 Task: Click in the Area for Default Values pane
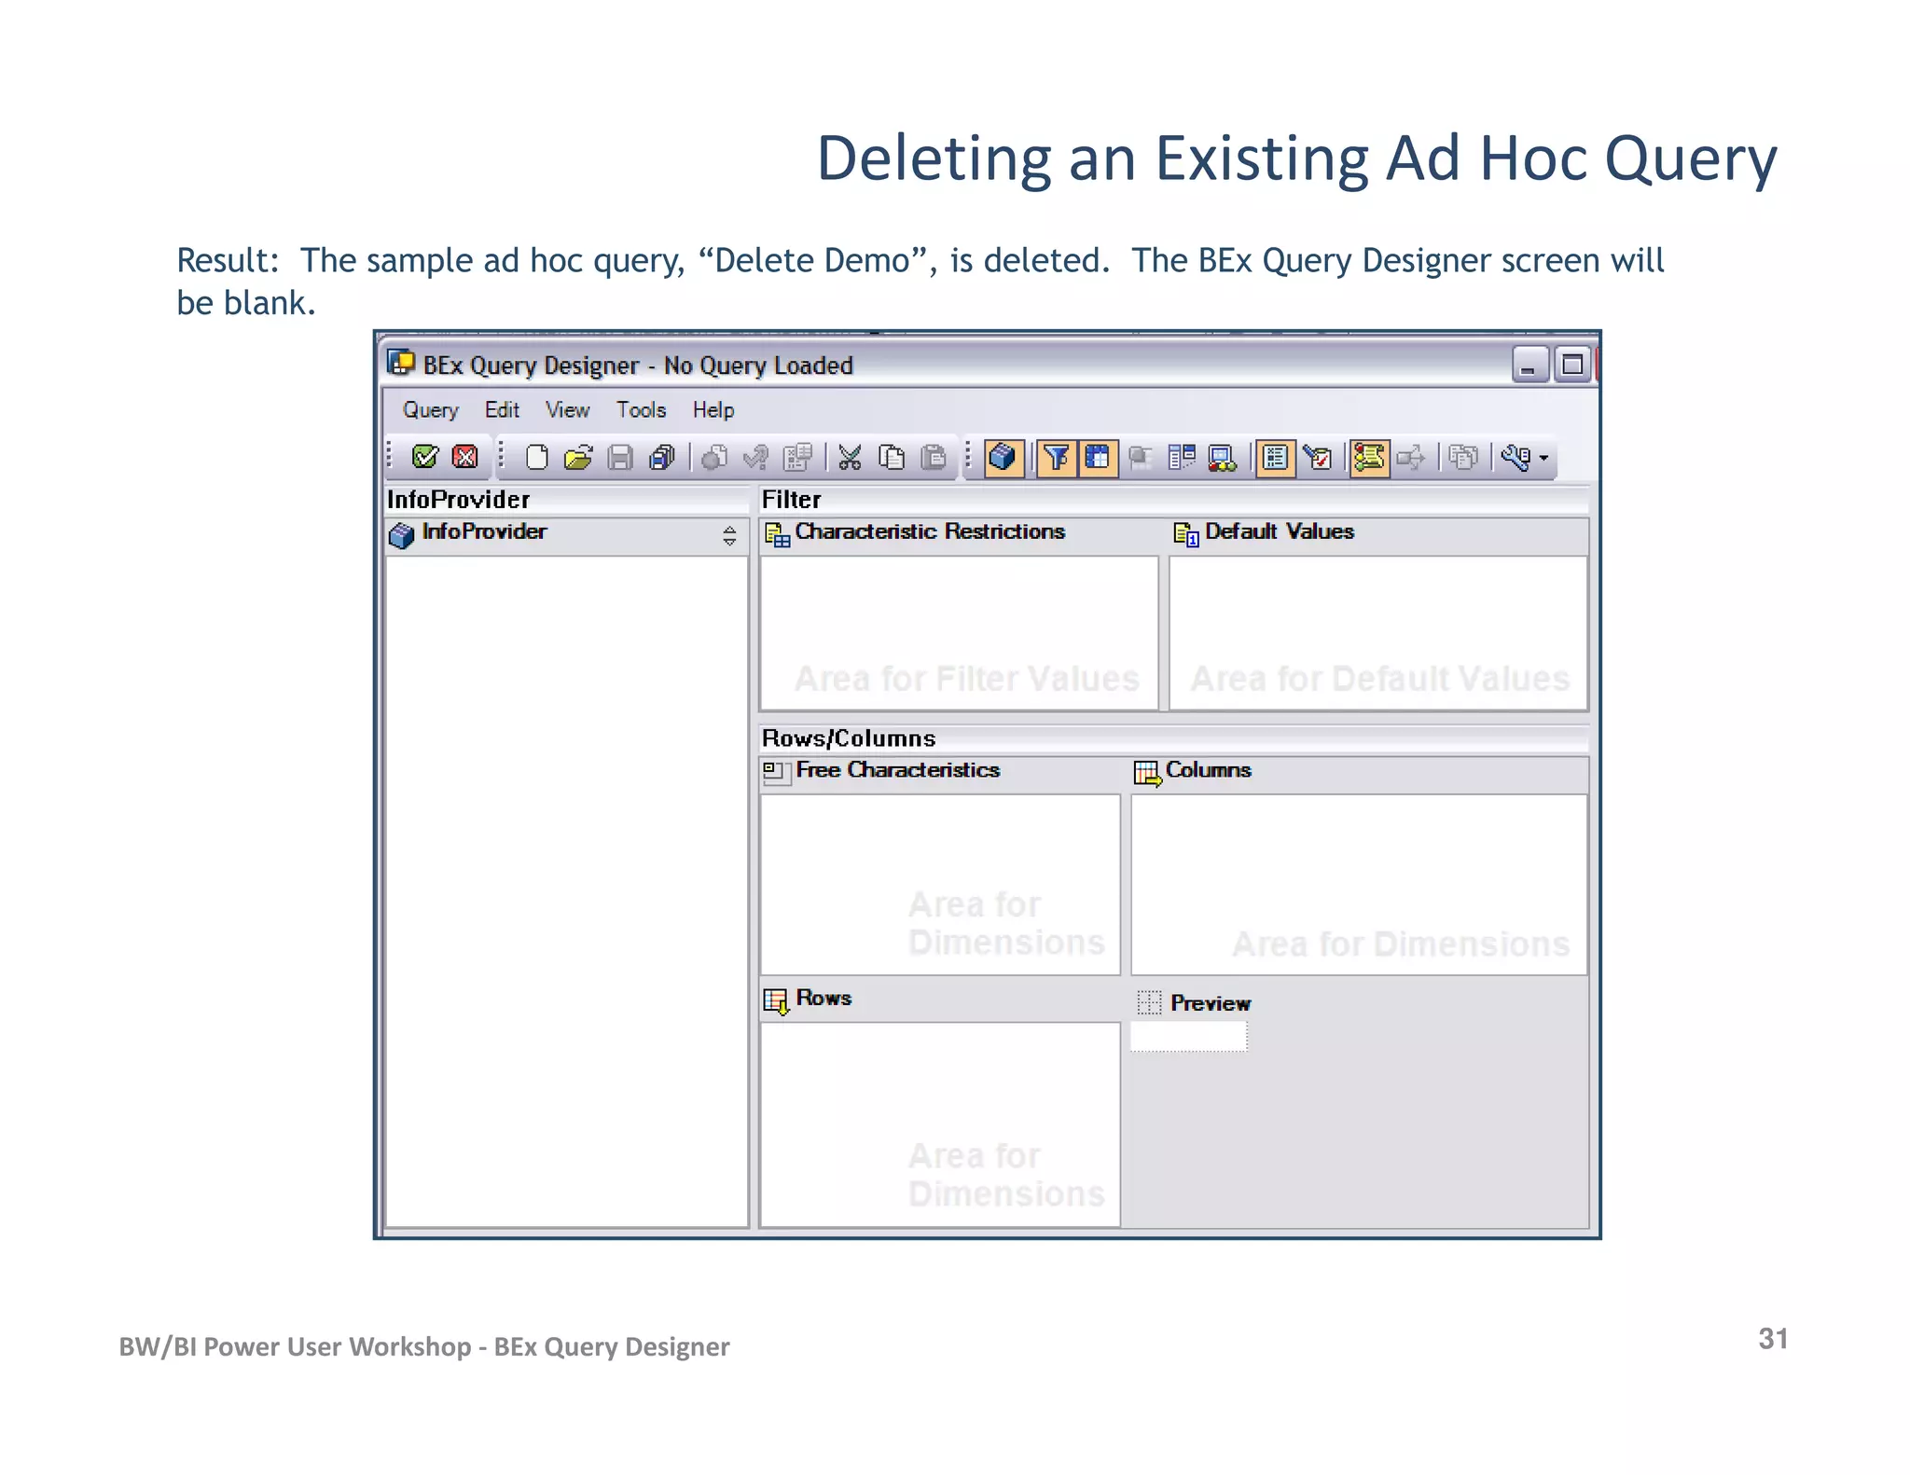tap(1378, 633)
